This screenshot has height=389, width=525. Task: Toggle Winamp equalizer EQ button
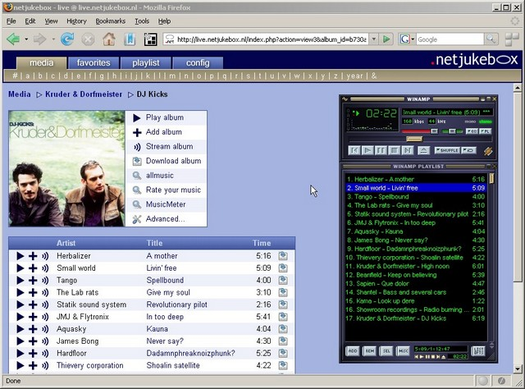tap(472, 131)
